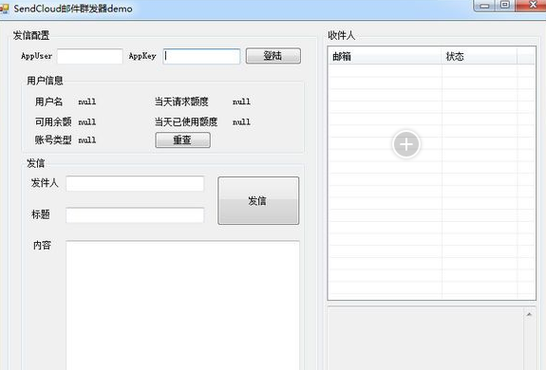Image resolution: width=546 pixels, height=370 pixels.
Task: Click the AppUser label text
Action: click(x=37, y=56)
